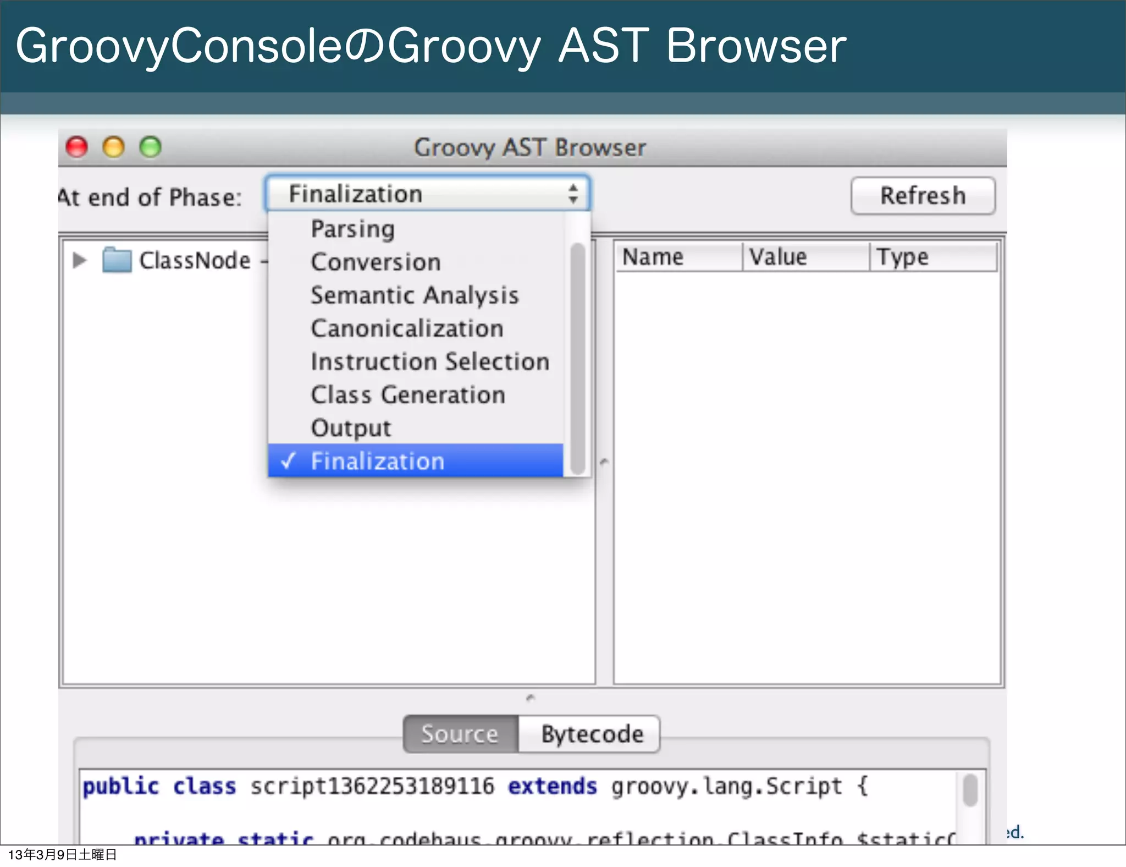Click the yellow minimize window button

(x=114, y=147)
